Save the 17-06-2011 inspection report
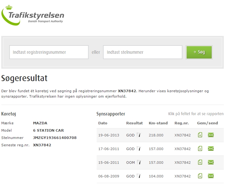 [200, 149]
